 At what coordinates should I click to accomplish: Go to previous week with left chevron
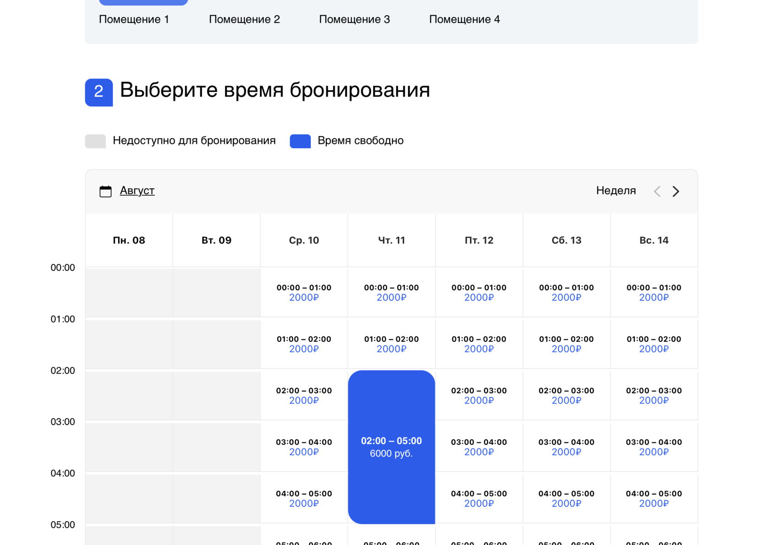(x=657, y=191)
